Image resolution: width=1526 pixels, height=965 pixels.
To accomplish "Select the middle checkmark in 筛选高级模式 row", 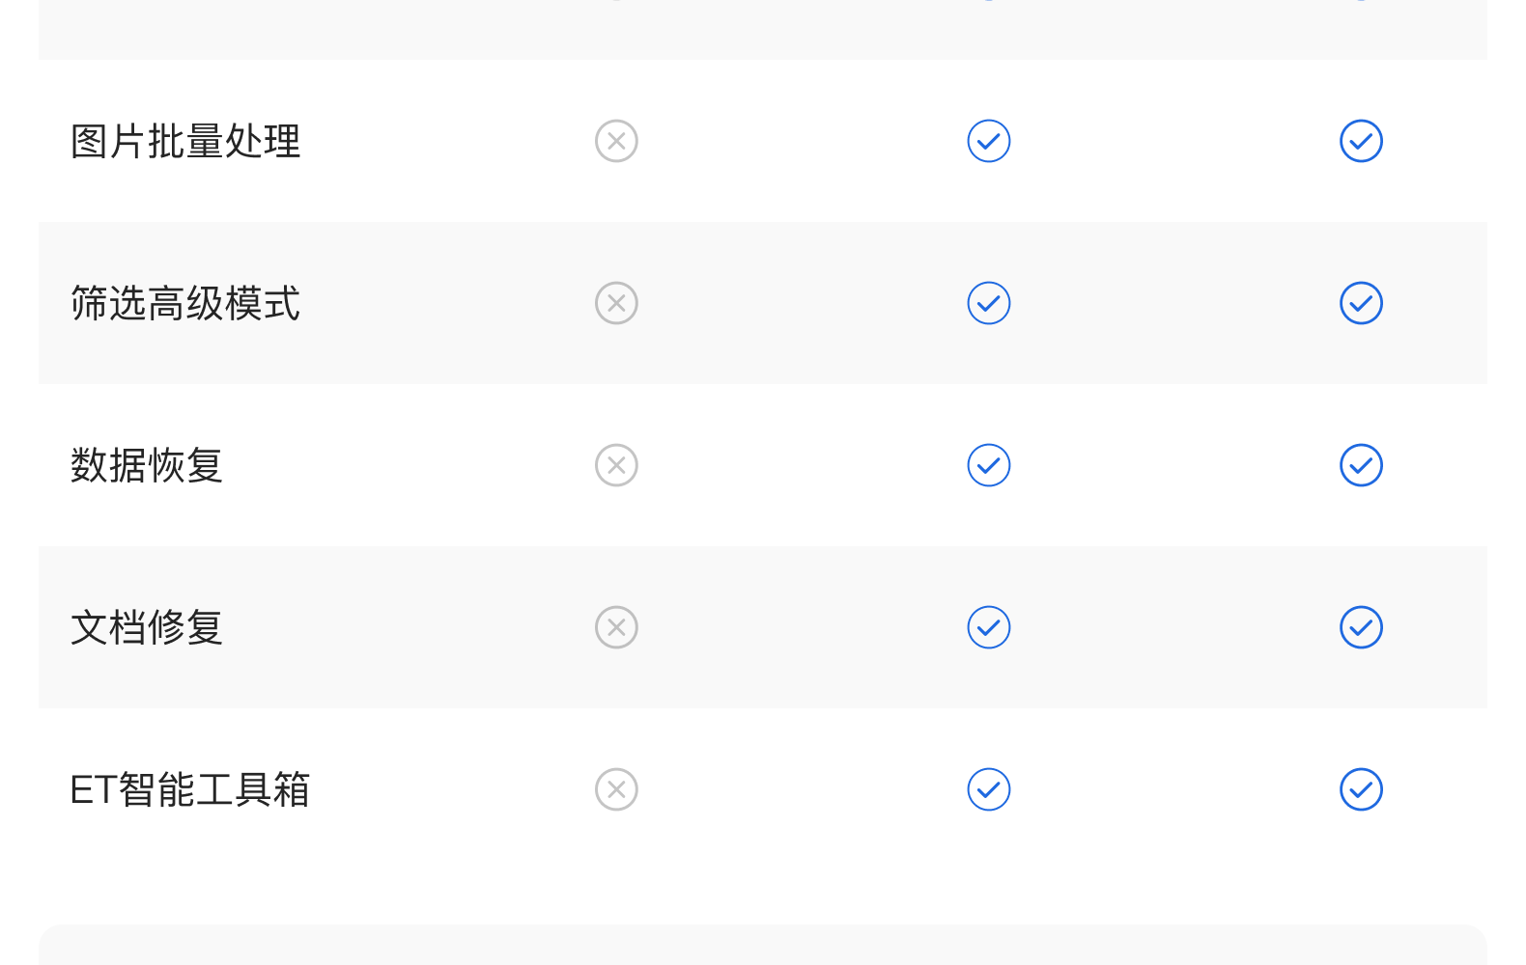I will pos(989,303).
